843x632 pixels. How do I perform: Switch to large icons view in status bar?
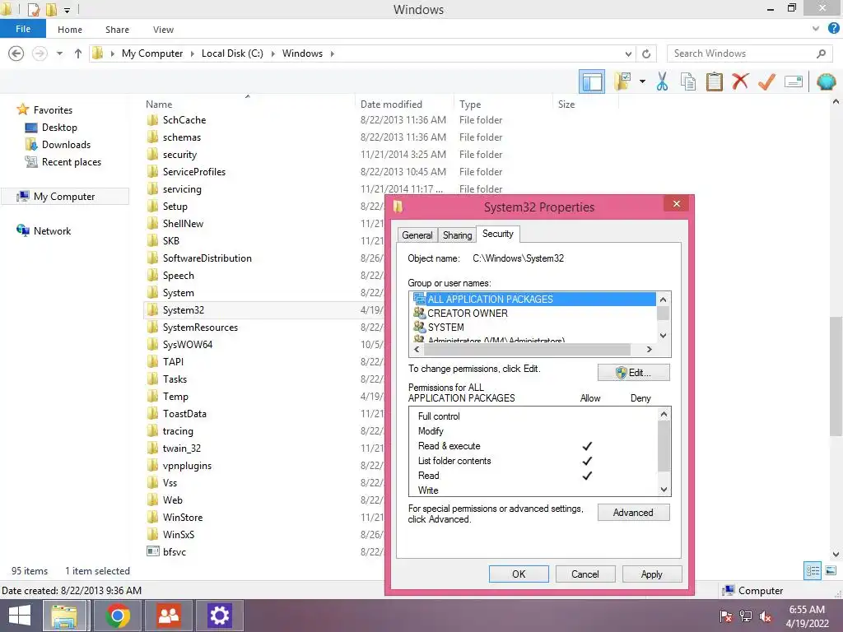(831, 571)
